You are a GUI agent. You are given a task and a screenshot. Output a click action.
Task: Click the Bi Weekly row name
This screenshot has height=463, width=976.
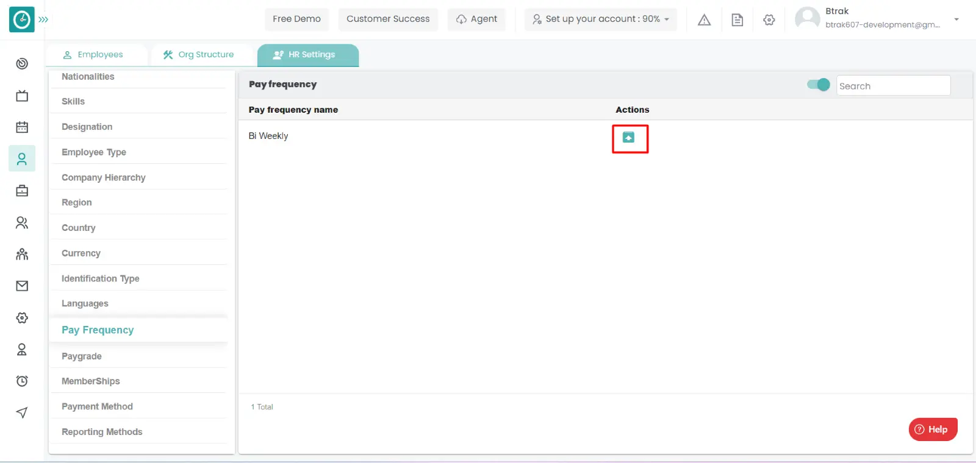coord(268,136)
